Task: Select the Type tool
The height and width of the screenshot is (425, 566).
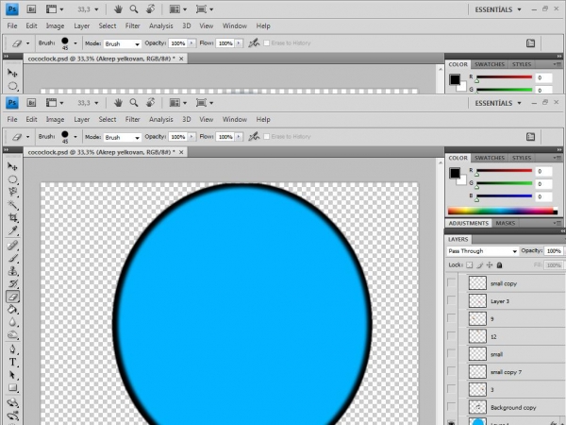Action: pyautogui.click(x=12, y=362)
